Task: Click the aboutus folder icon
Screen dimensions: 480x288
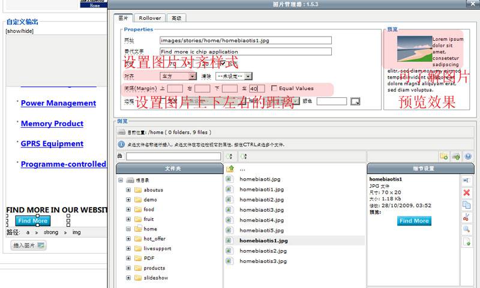Action: click(138, 190)
